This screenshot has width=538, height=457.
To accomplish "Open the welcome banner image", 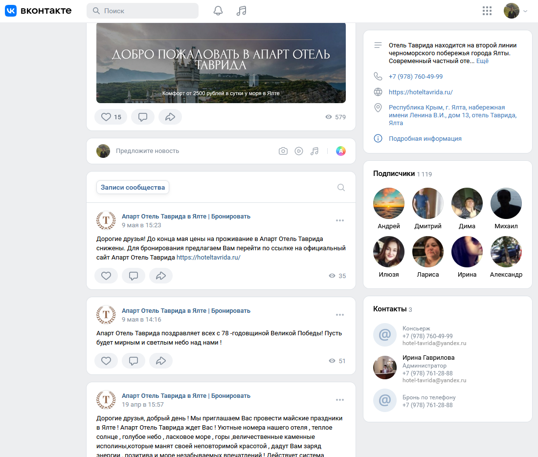I will pyautogui.click(x=221, y=63).
